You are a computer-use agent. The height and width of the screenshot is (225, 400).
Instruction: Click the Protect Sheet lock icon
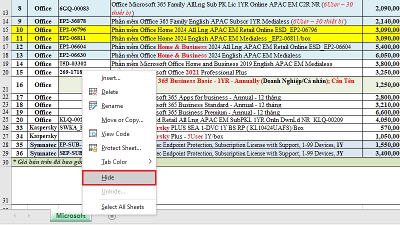click(93, 147)
